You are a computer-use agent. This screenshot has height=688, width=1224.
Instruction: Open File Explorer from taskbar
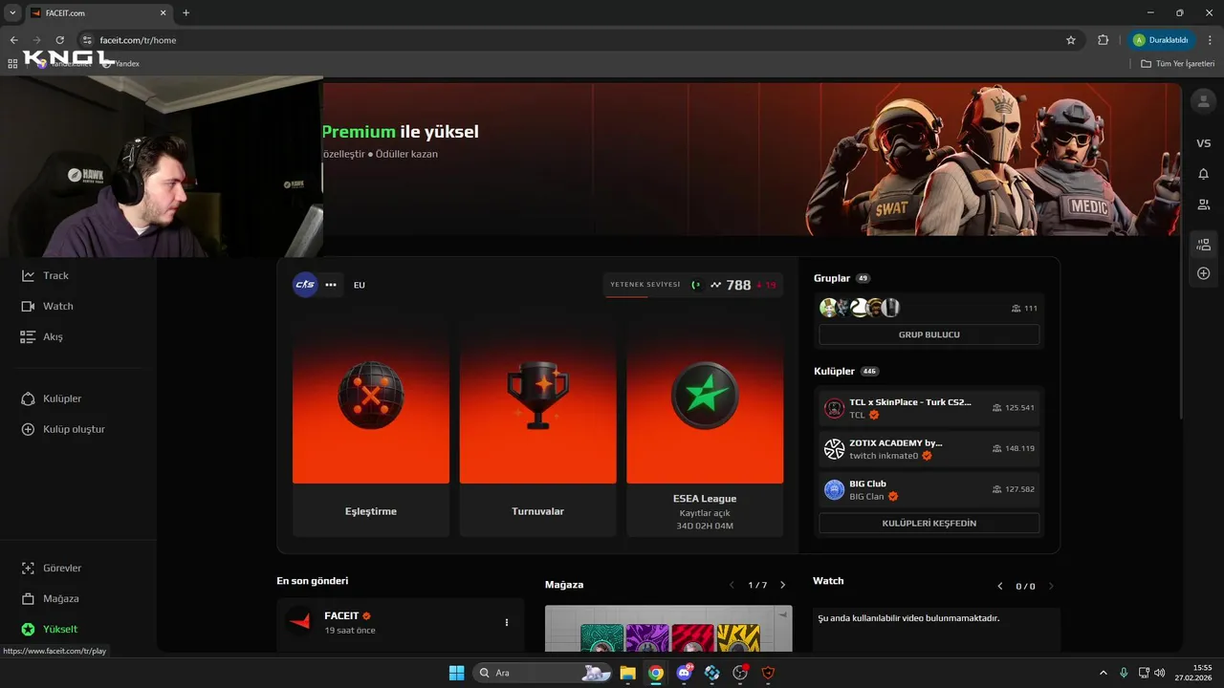pyautogui.click(x=627, y=673)
